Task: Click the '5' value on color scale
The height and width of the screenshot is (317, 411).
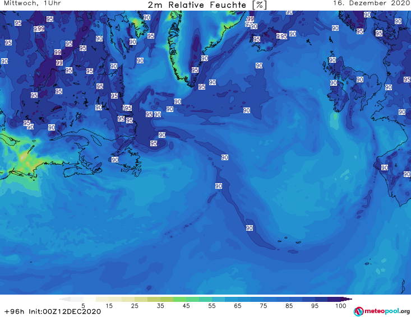Action: click(x=83, y=306)
